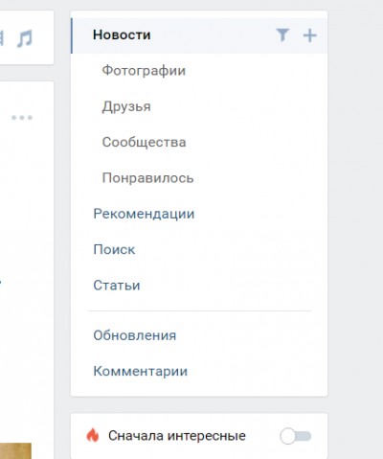Toggle the Сначала интересные switch
383x459 pixels.
(296, 436)
